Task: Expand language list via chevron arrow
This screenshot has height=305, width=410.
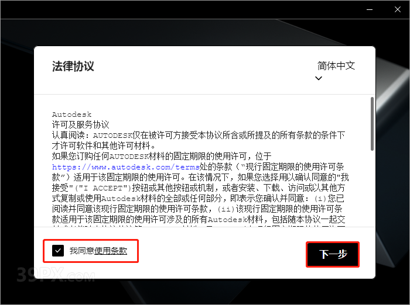Action: point(319,78)
